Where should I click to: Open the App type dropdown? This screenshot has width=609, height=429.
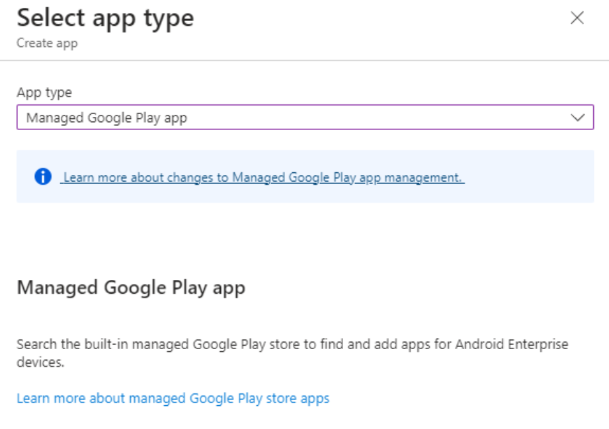click(305, 117)
